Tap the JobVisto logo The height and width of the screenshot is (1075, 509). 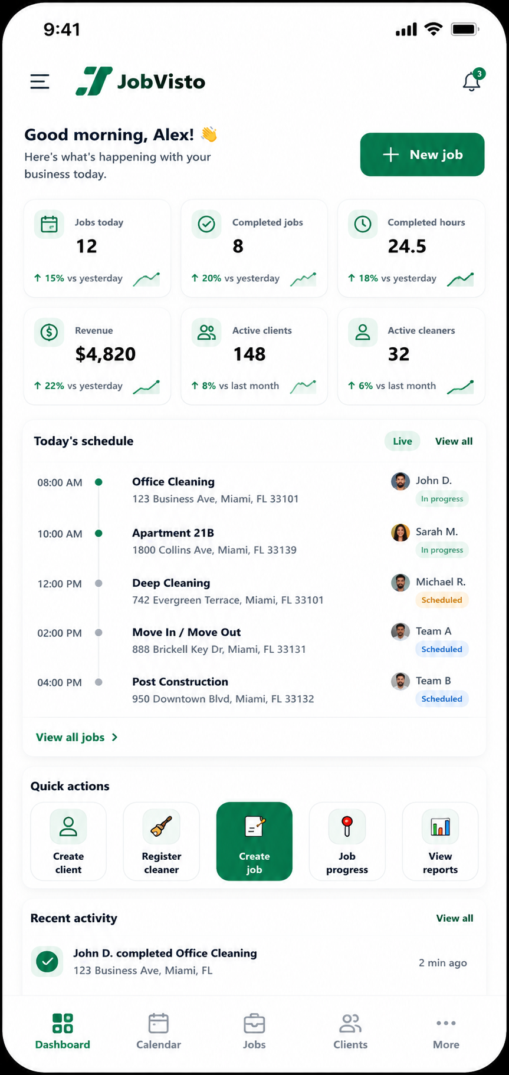tap(140, 81)
